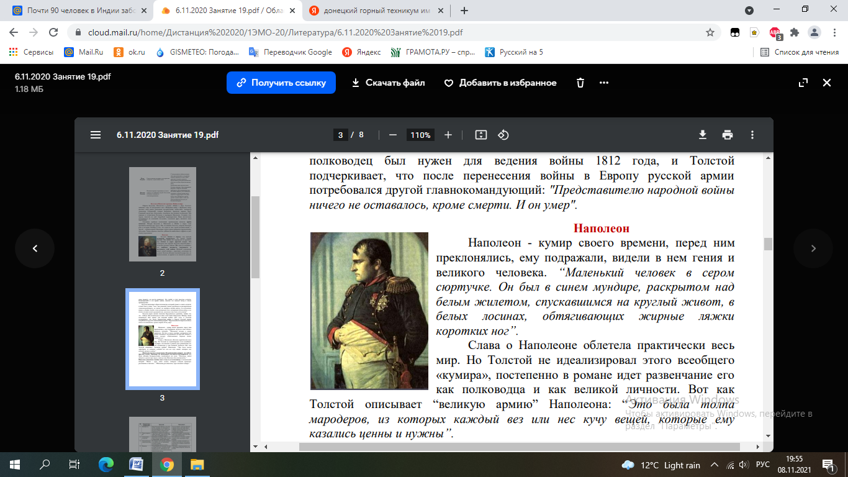The height and width of the screenshot is (477, 848).
Task: Click the fit to page icon
Action: click(480, 135)
